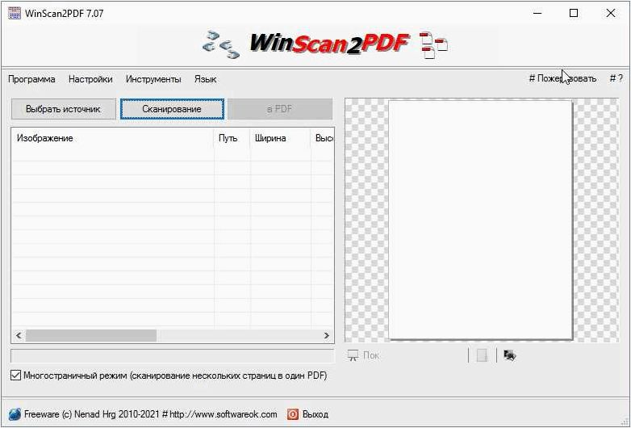Click the Путь column header
This screenshot has width=631, height=428.
coord(232,138)
